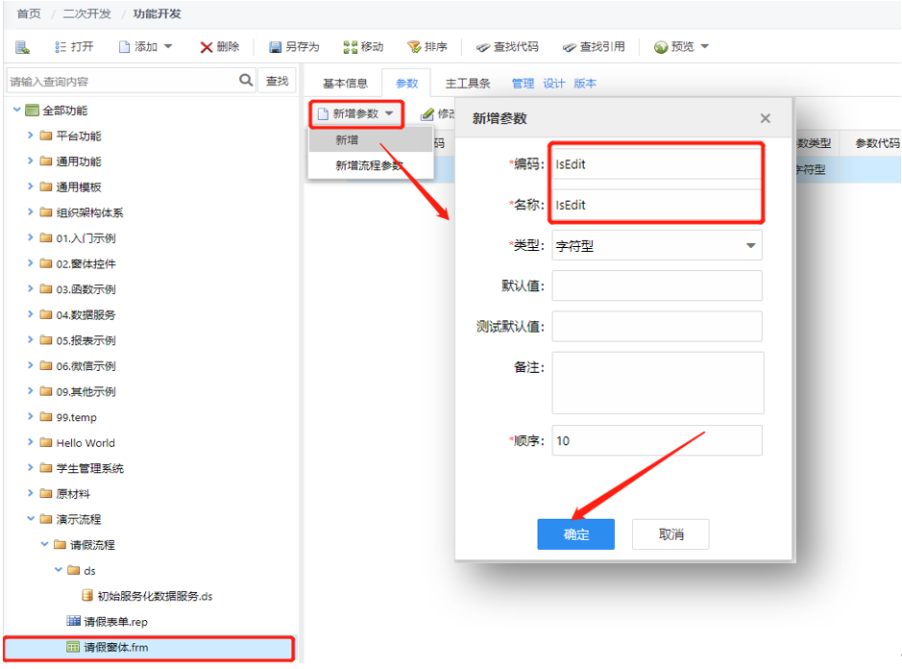Click the 另存为 save icon
This screenshot has width=902, height=669.
275,47
